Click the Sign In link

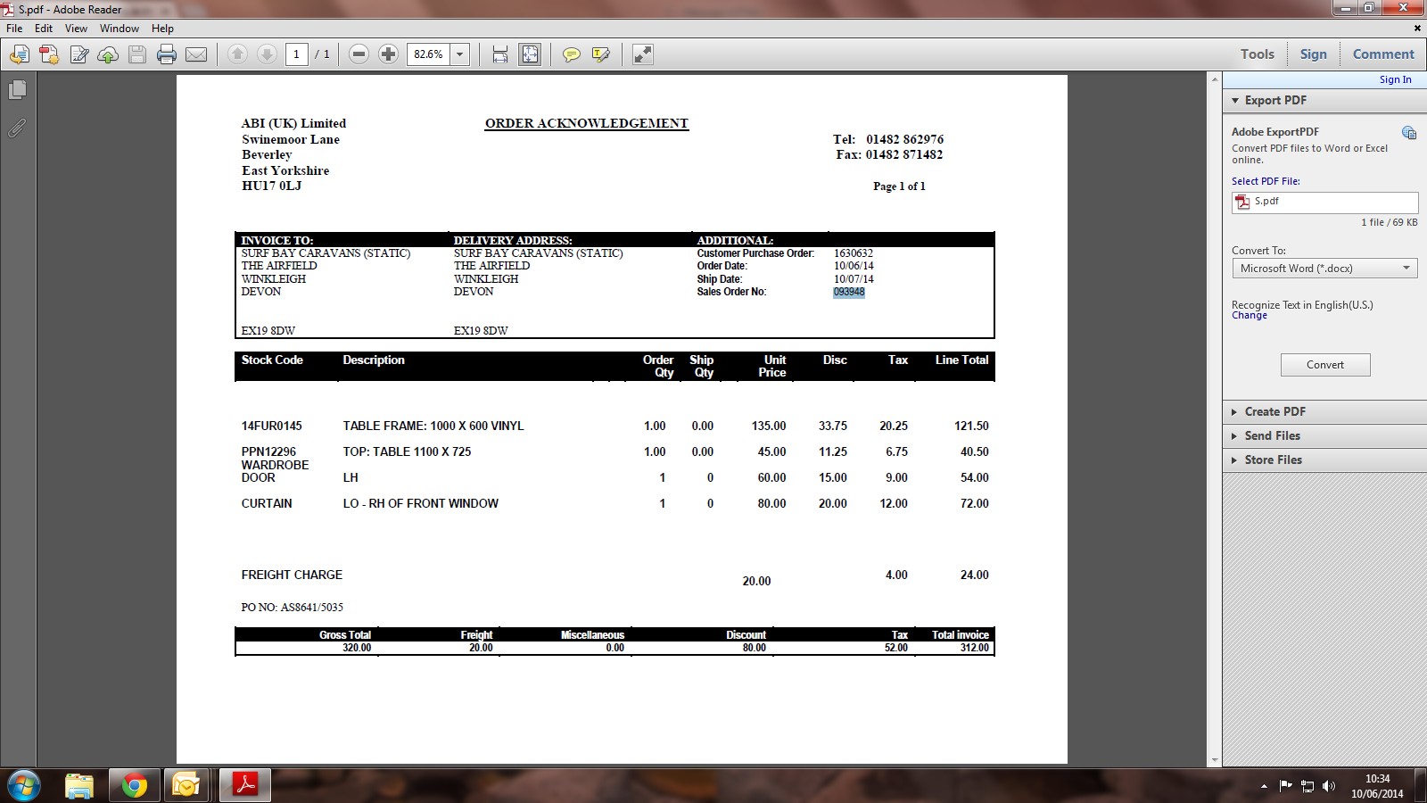1395,79
